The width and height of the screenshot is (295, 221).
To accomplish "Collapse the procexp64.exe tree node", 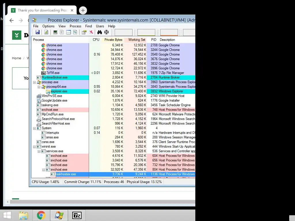I will (x=39, y=87).
